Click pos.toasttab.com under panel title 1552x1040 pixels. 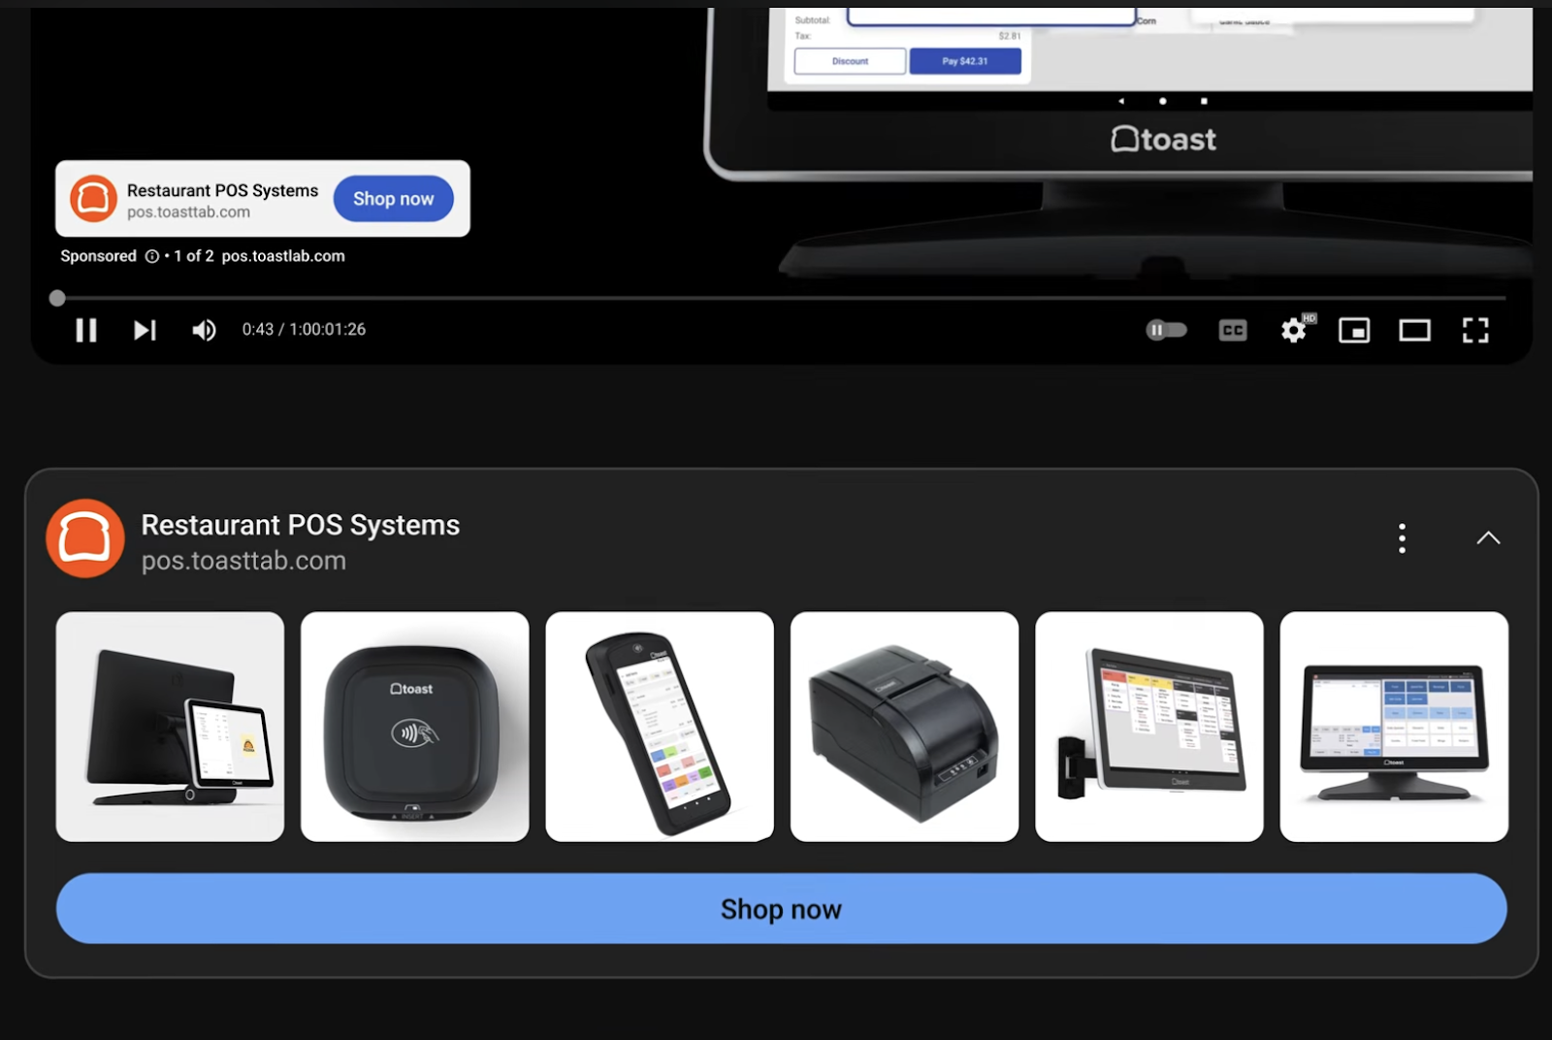coord(243,561)
